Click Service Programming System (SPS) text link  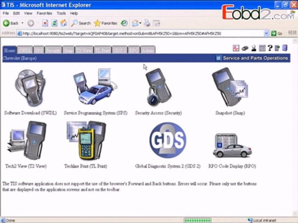coord(95,113)
